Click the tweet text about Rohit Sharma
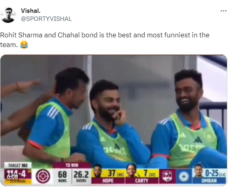233x188 pixels. click(x=105, y=40)
